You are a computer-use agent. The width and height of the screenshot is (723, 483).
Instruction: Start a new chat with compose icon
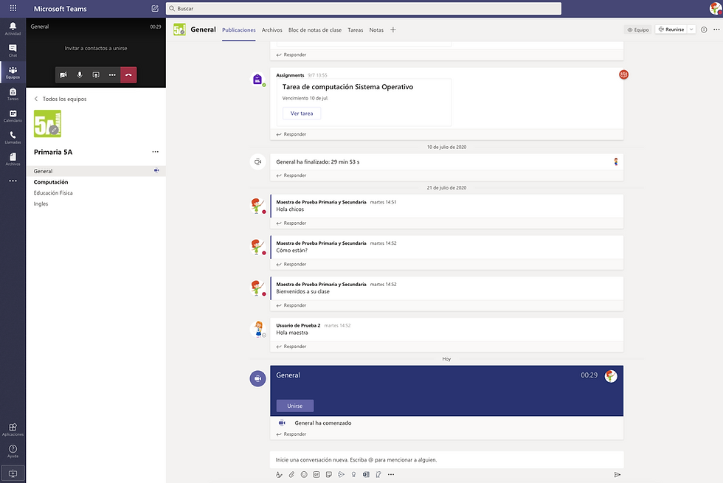click(x=155, y=8)
